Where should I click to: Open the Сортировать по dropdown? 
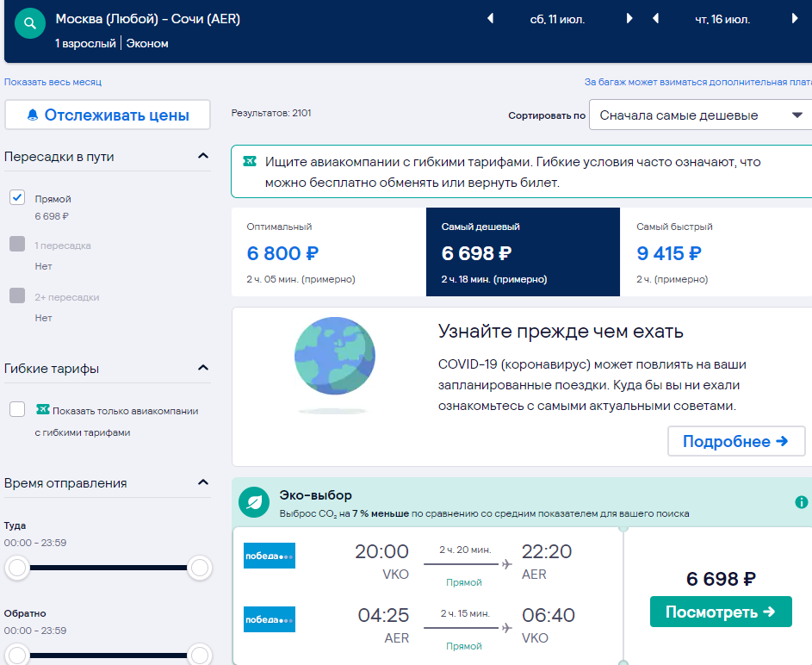(x=700, y=115)
